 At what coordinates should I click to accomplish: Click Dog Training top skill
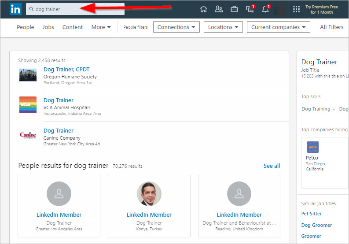click(x=316, y=109)
